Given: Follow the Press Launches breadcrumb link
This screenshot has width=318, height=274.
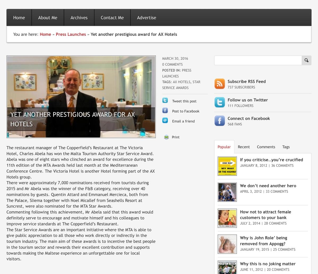Looking at the screenshot, I should click(71, 35).
